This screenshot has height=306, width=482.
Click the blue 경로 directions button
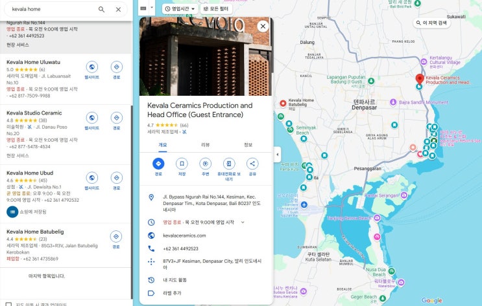click(158, 164)
